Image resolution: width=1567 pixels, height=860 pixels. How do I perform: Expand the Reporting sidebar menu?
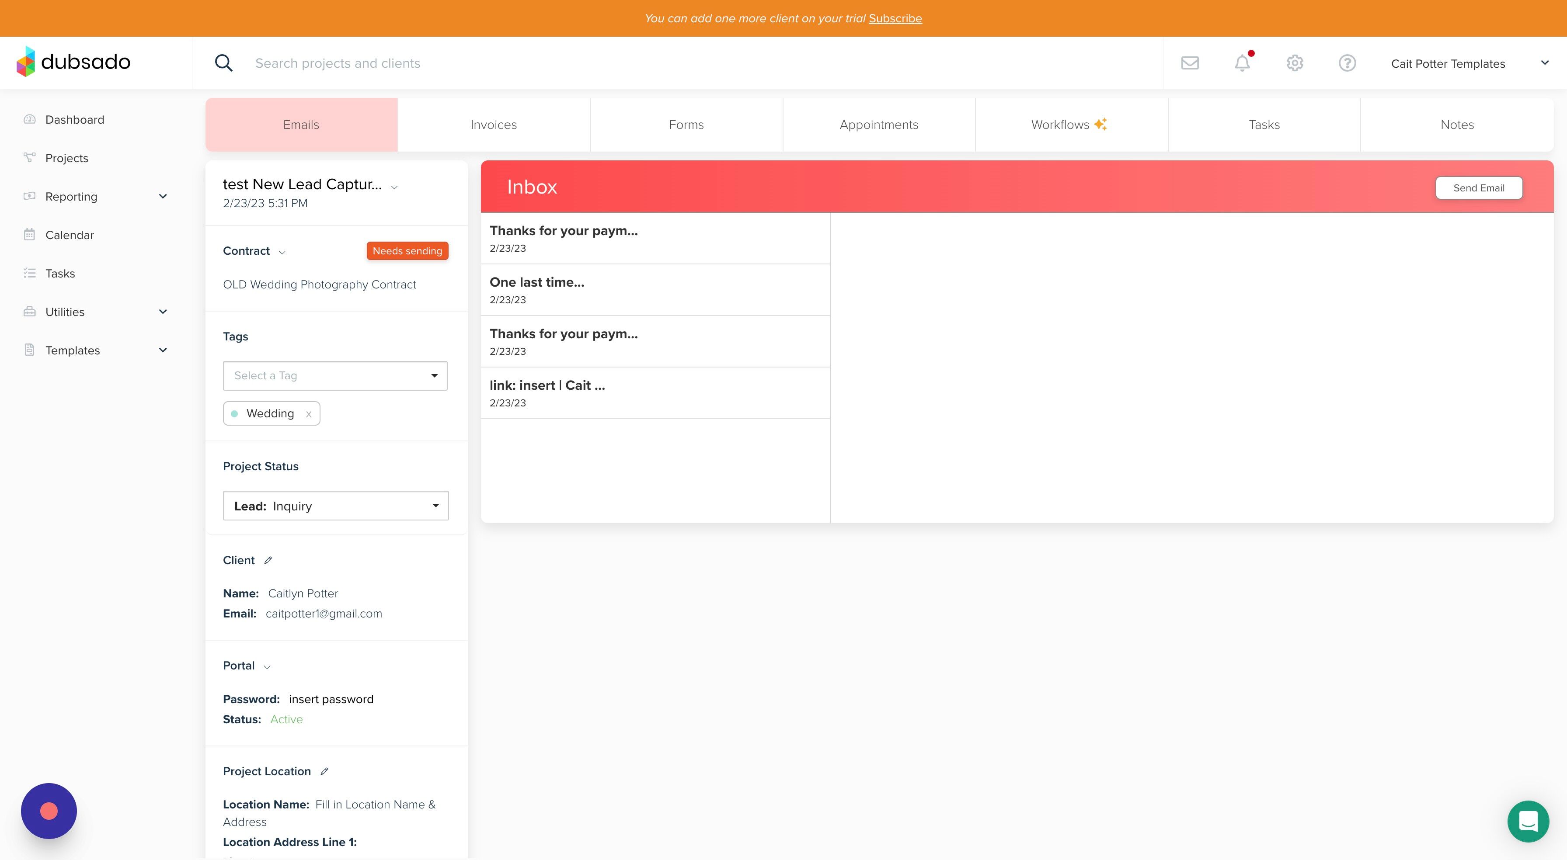162,197
